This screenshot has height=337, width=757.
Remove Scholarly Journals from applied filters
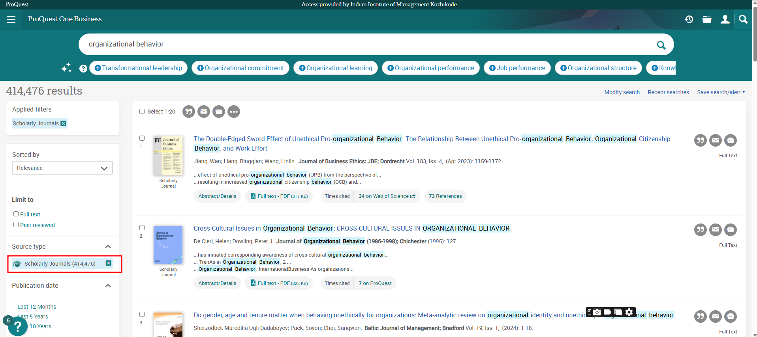[x=64, y=123]
